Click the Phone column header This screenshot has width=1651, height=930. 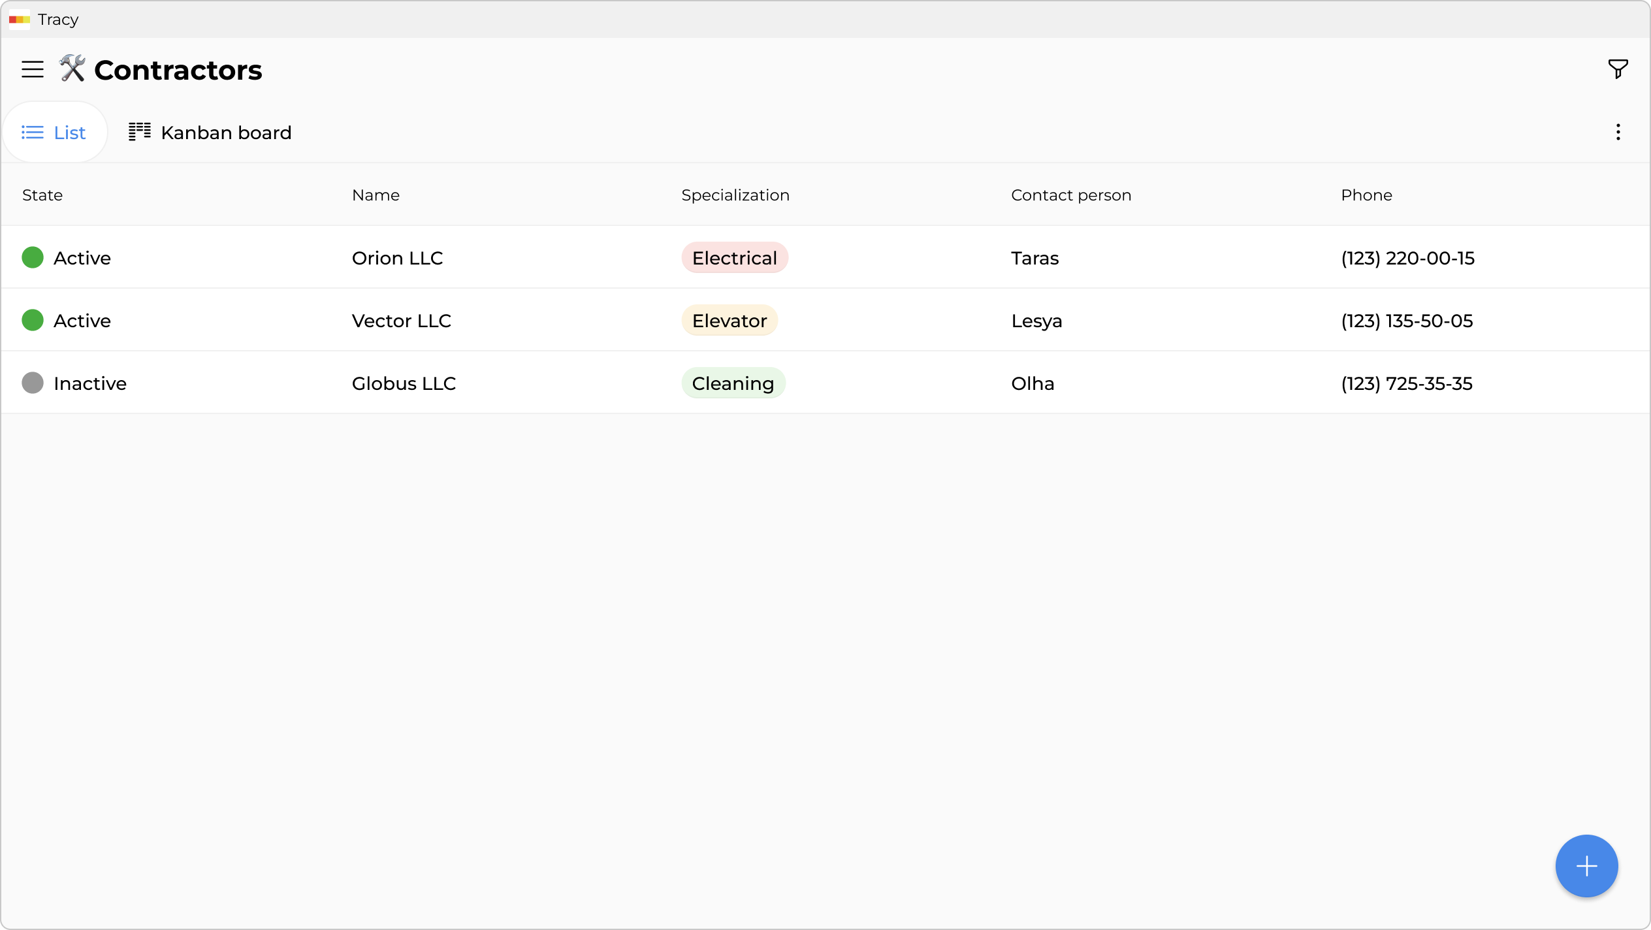click(x=1366, y=195)
